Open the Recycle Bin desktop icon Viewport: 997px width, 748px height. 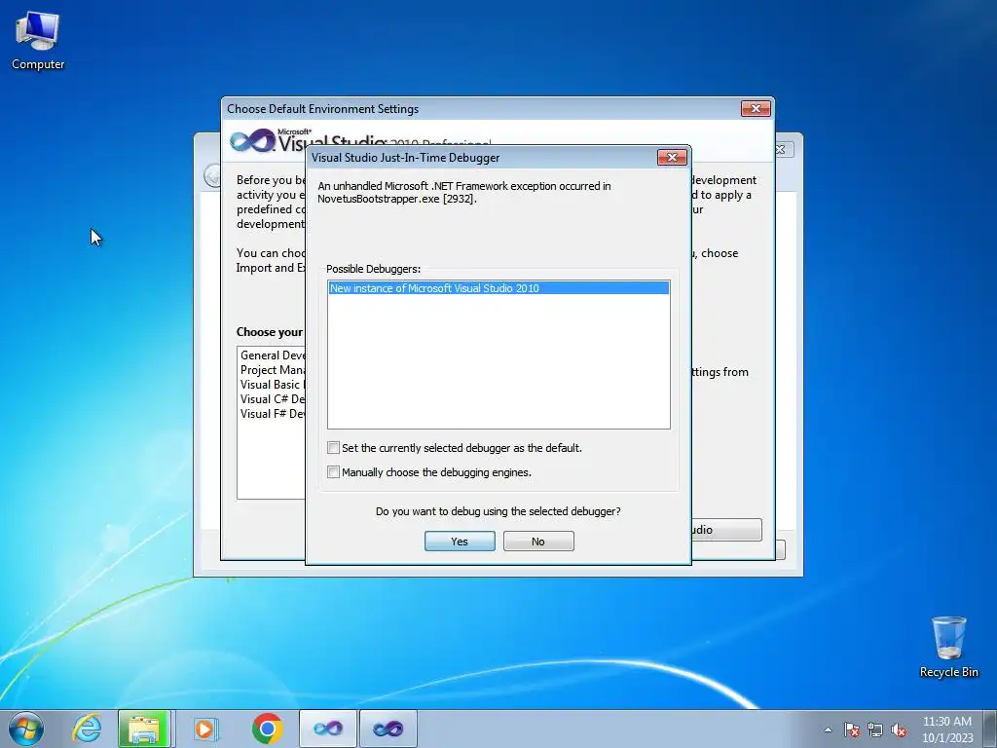tap(948, 647)
